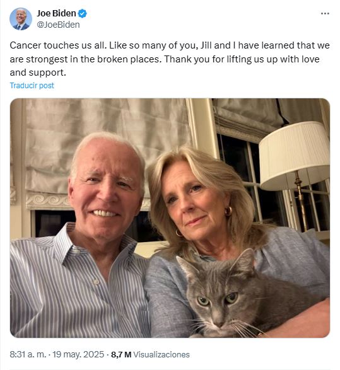Click the 19 may. 2025 date
The height and width of the screenshot is (370, 340).
pos(78,354)
